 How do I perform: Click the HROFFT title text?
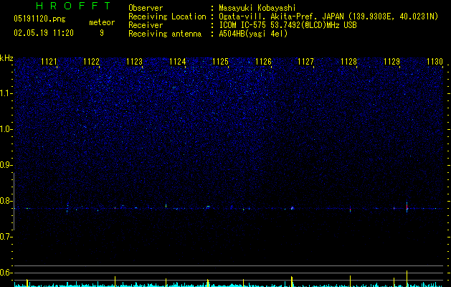point(74,6)
